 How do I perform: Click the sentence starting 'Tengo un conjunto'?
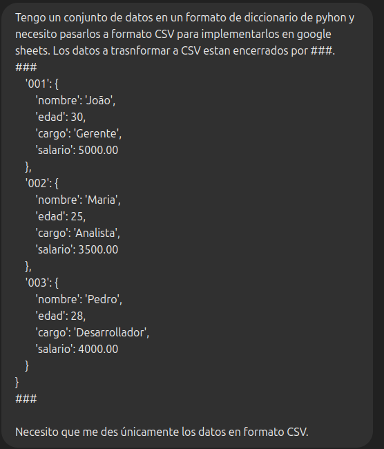(x=184, y=34)
